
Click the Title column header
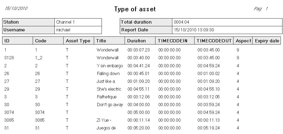coord(109,41)
